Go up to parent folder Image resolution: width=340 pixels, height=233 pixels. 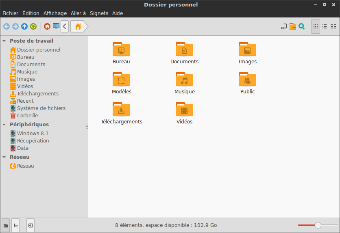(x=24, y=26)
